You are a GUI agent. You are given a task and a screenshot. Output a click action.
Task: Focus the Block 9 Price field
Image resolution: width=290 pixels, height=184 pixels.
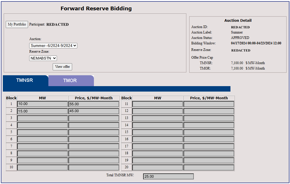coord(94,160)
